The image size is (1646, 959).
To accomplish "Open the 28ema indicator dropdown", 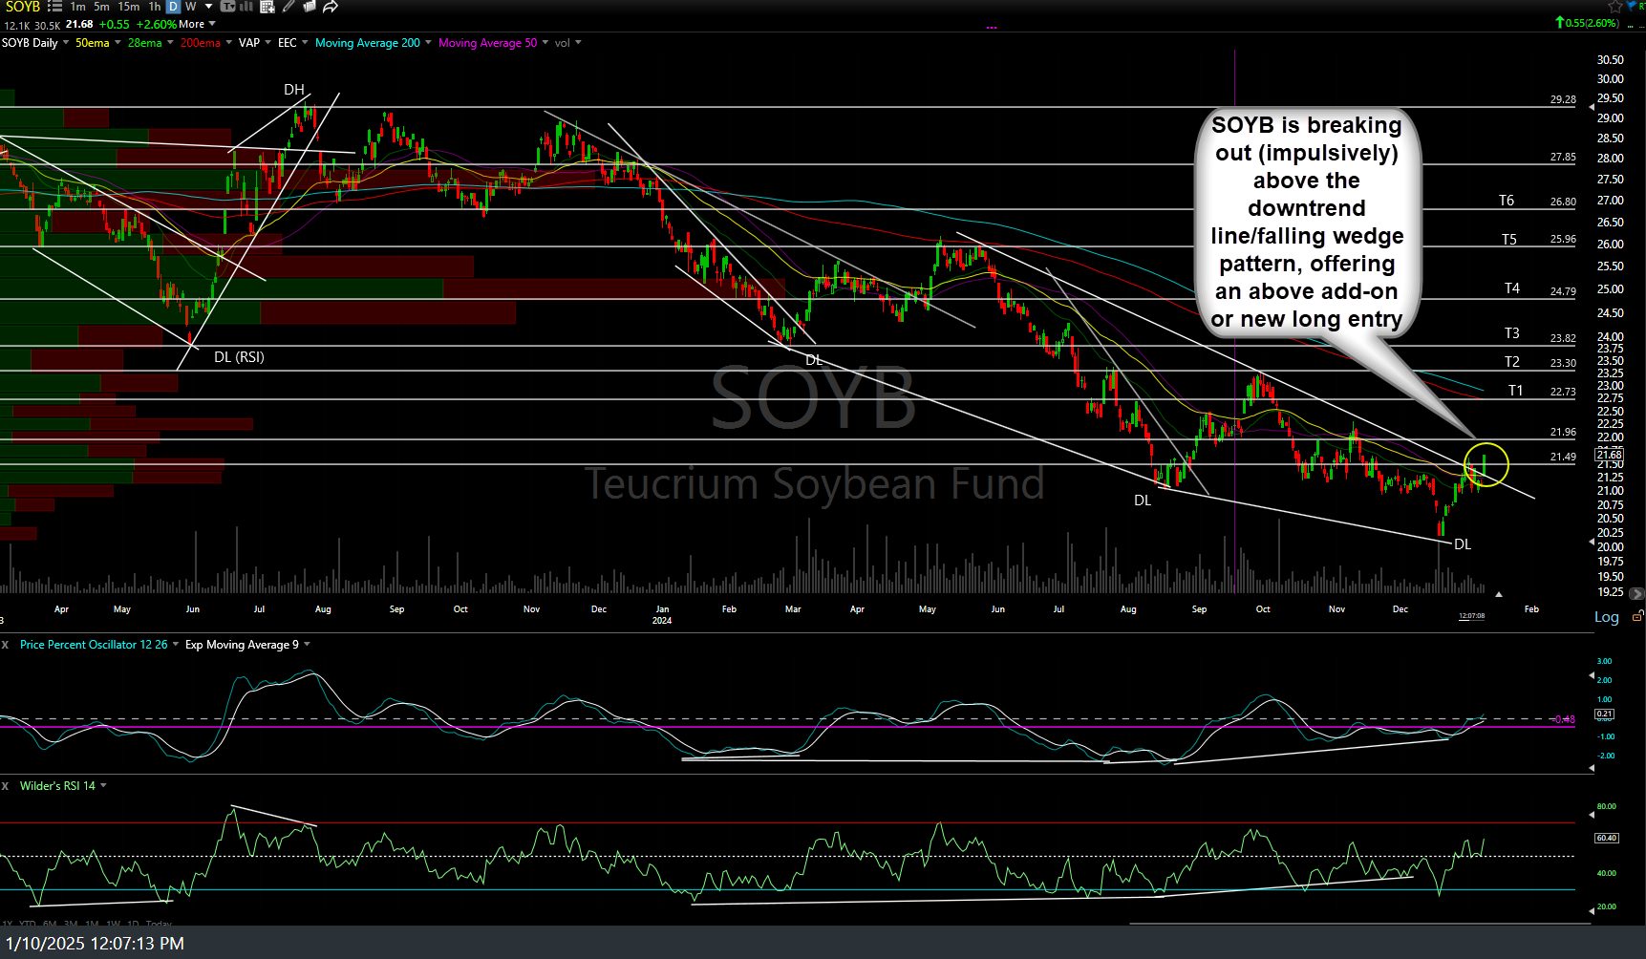I will (x=170, y=42).
